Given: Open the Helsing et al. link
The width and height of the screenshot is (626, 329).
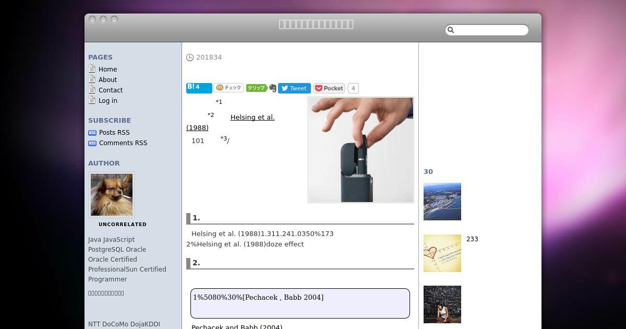Looking at the screenshot, I should point(252,118).
